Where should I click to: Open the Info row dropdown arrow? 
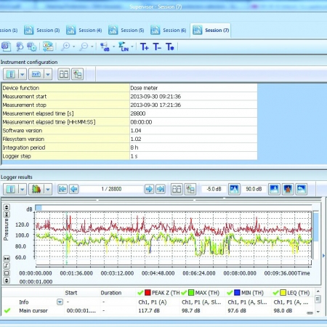tap(60, 302)
